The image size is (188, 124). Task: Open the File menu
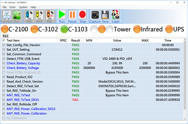coord(4,7)
